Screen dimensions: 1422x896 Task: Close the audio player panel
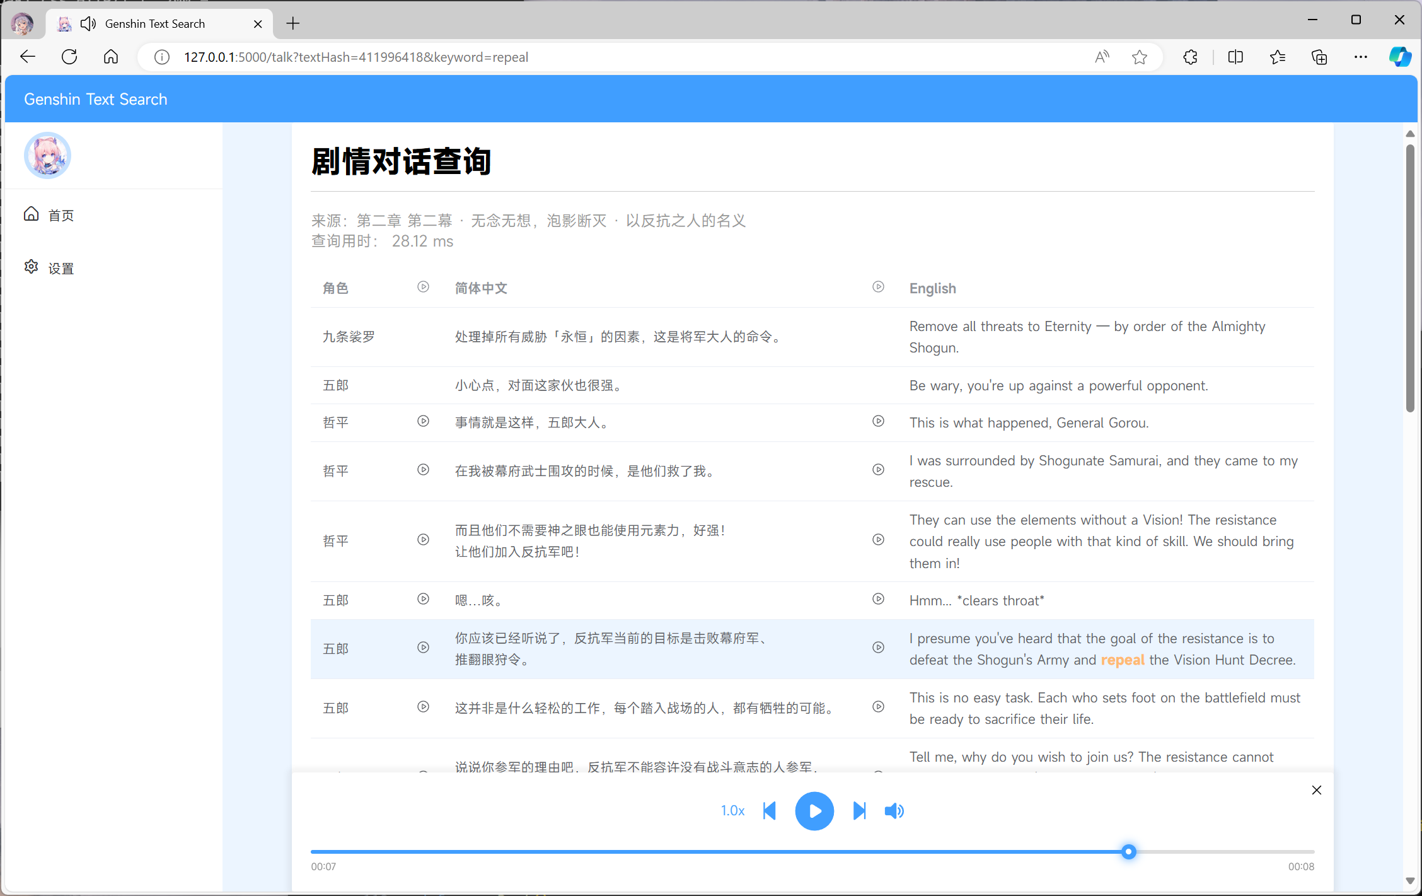click(1316, 790)
